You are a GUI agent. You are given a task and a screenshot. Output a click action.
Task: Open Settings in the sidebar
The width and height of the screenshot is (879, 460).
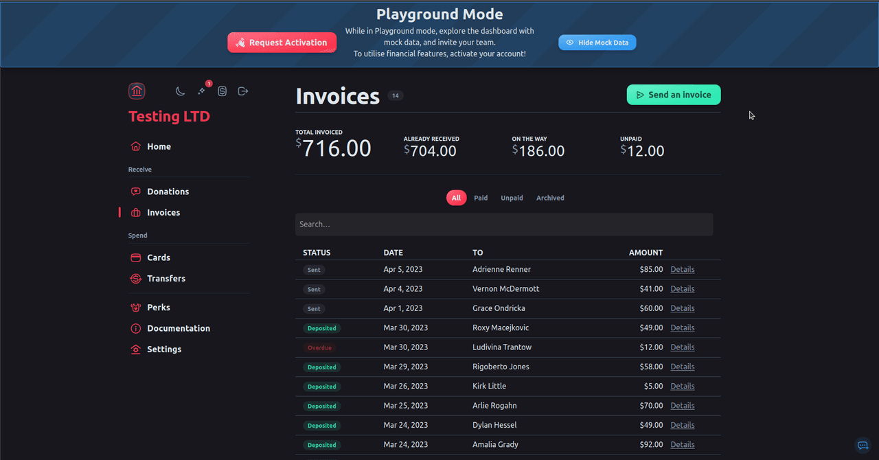(164, 349)
